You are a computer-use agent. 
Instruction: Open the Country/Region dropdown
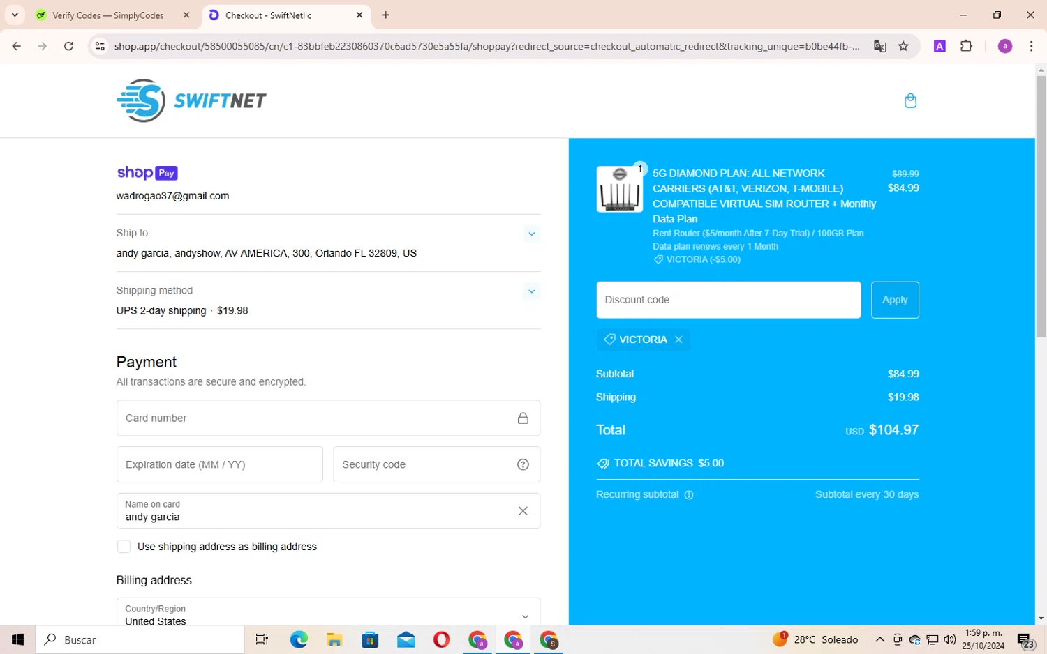(x=328, y=611)
